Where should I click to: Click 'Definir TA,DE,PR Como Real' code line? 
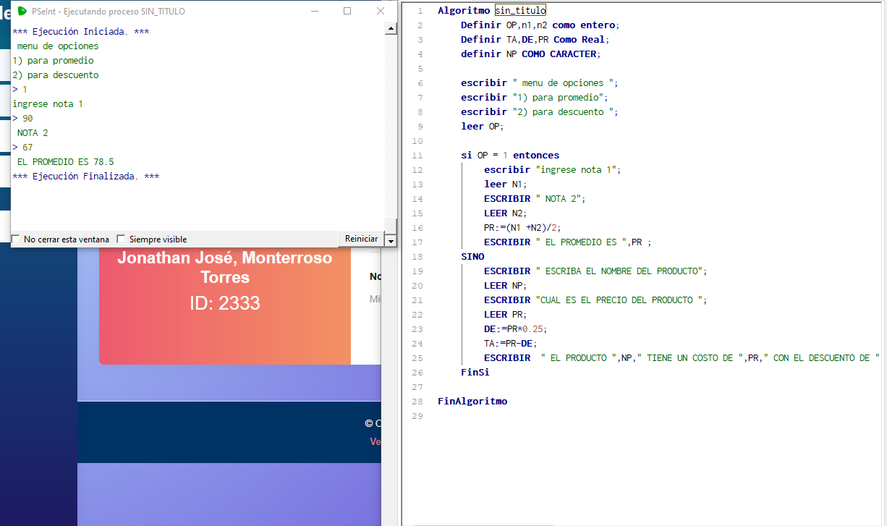click(x=535, y=39)
